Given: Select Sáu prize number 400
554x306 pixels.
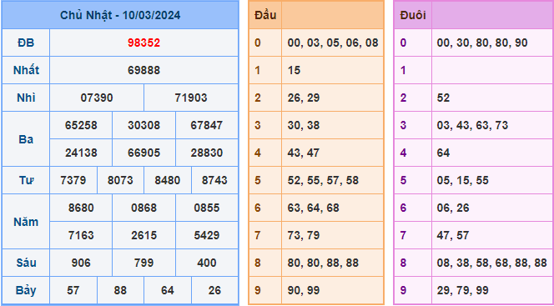Looking at the screenshot, I should click(x=207, y=263).
